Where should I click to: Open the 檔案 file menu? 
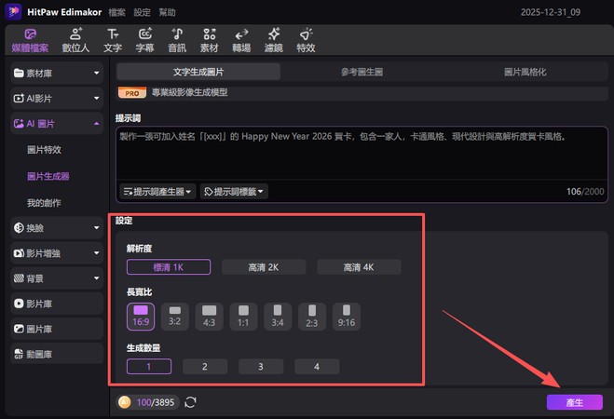click(116, 12)
